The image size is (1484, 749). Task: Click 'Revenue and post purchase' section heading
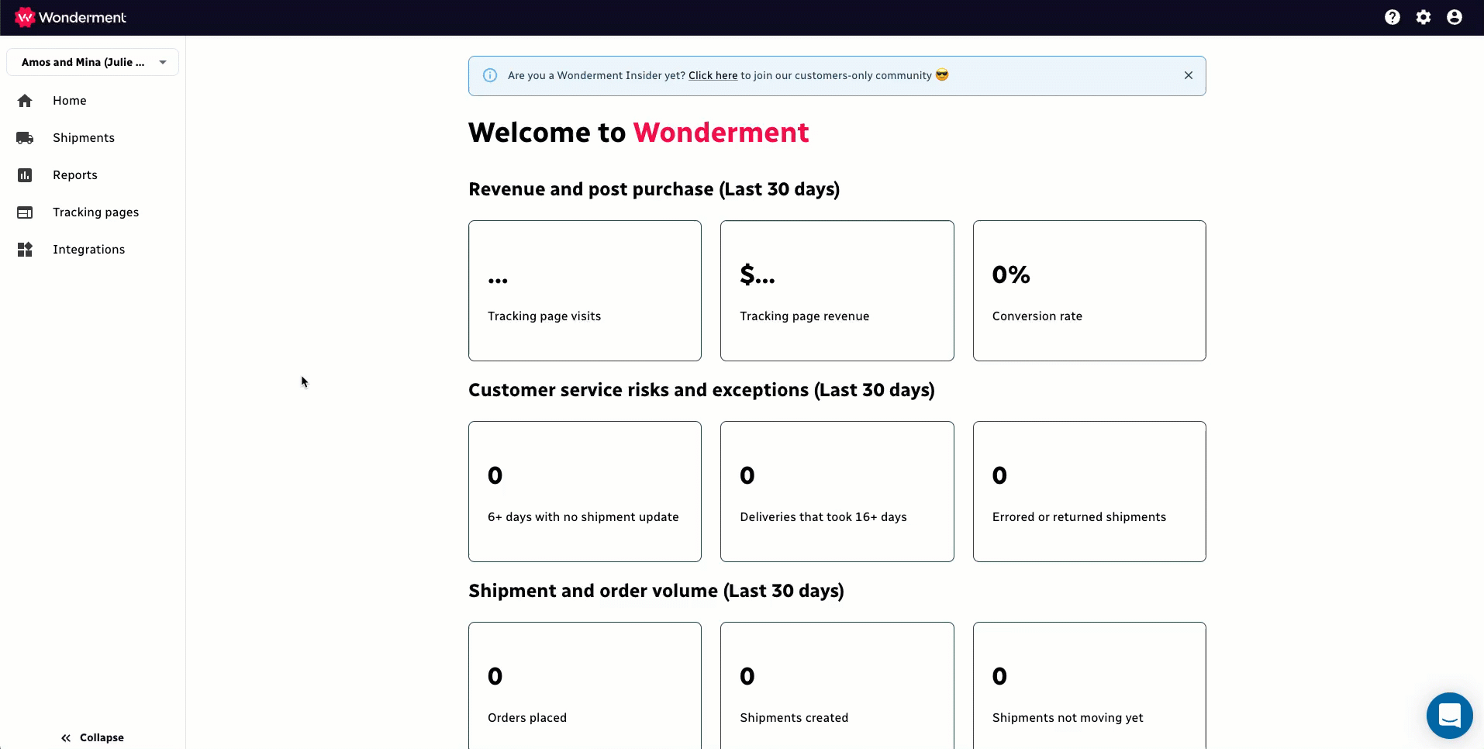tap(654, 189)
